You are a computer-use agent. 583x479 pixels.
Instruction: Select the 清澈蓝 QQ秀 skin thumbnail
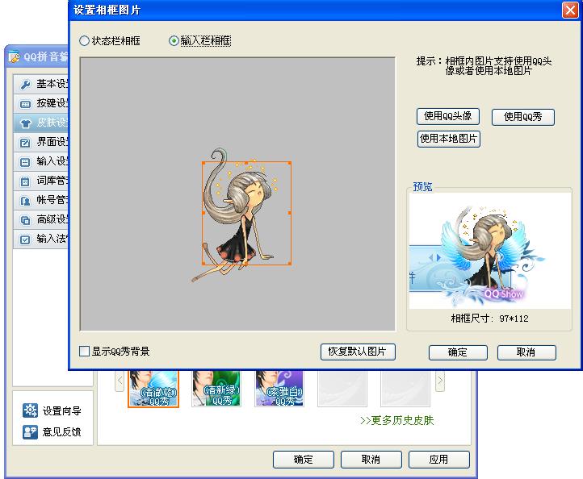153,388
